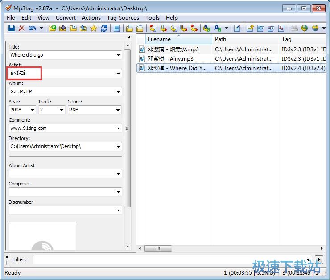This screenshot has width=330, height=280.
Task: Expand the Album Artist dropdown
Action: 118,174
